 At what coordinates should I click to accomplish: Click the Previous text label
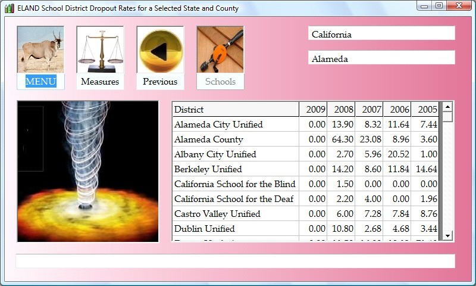pyautogui.click(x=160, y=82)
